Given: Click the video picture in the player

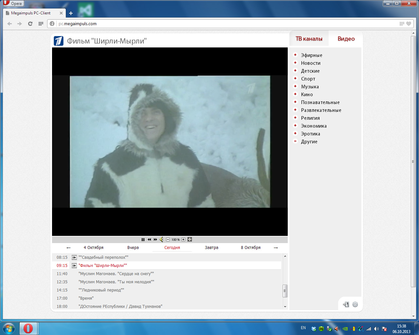Looking at the screenshot, I should (170, 142).
